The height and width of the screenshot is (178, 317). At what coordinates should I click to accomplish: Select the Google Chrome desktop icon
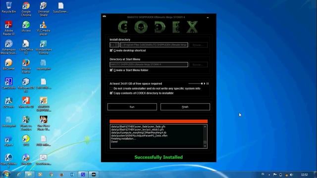[x=26, y=9]
